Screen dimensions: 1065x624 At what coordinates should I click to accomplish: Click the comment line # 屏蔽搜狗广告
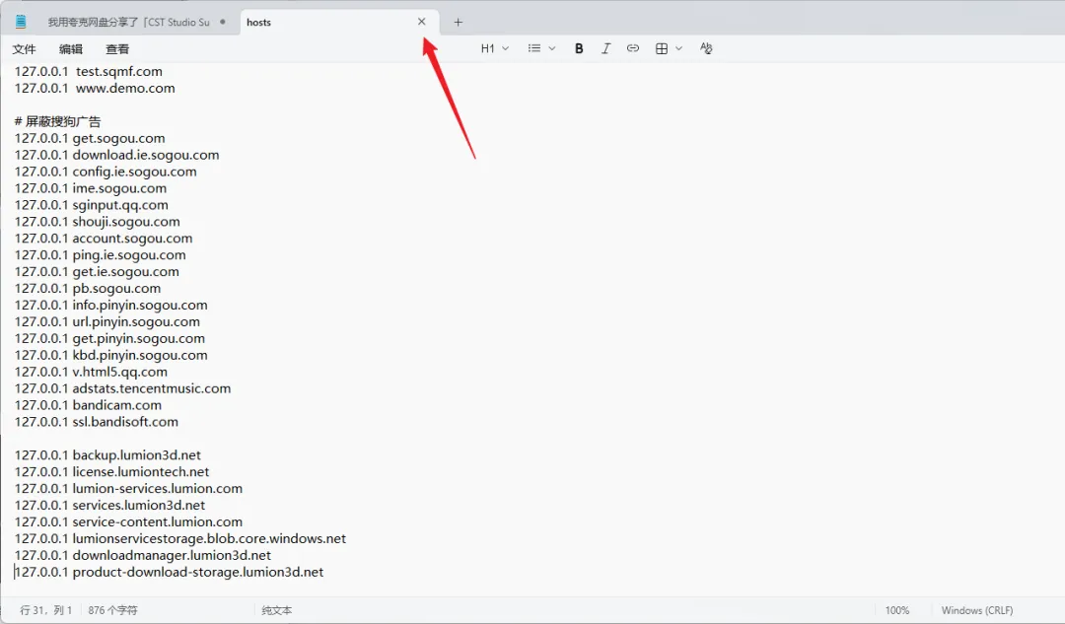58,121
